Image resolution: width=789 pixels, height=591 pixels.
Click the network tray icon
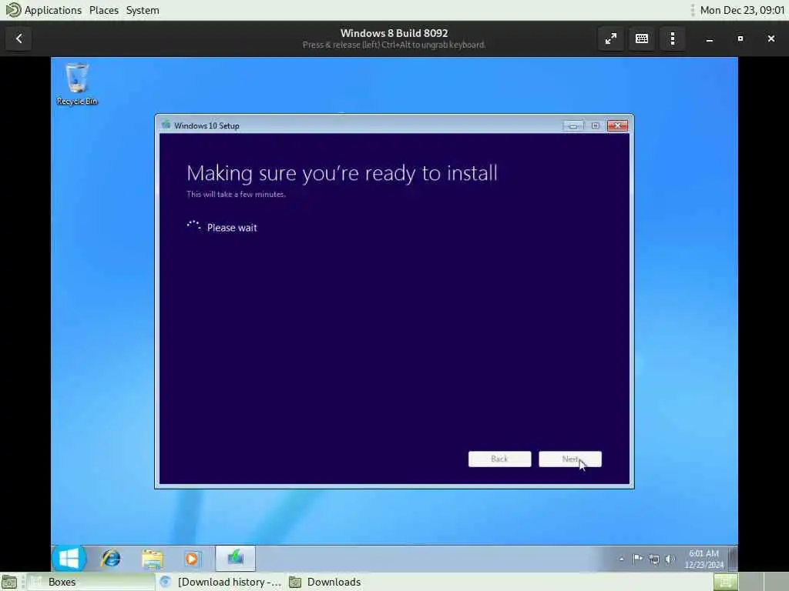click(653, 559)
